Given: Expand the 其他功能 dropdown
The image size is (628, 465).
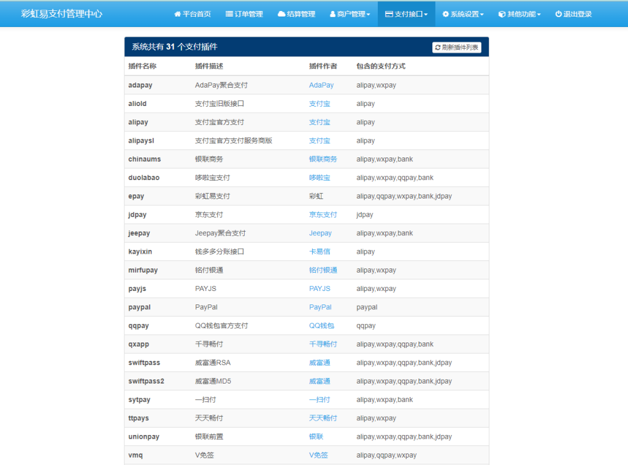Looking at the screenshot, I should coord(518,14).
